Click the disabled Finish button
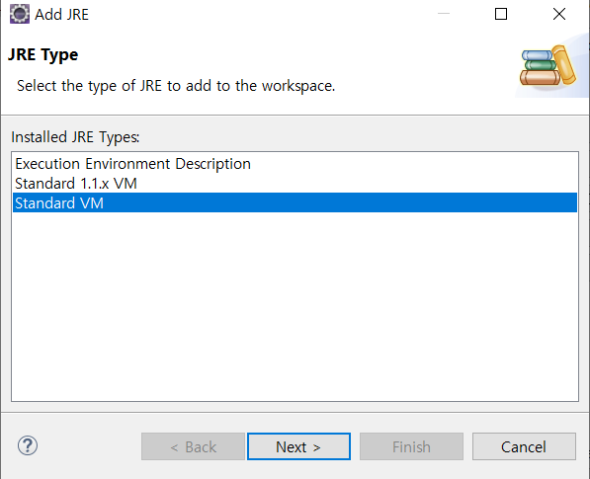This screenshot has height=479, width=590. pyautogui.click(x=411, y=446)
